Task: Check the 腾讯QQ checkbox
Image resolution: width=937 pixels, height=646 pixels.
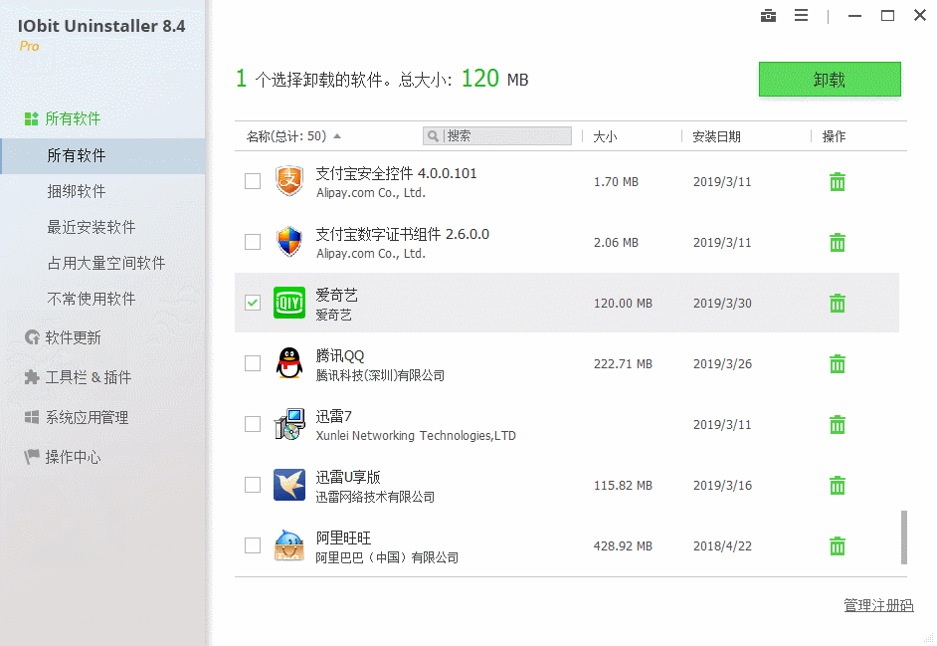Action: tap(253, 363)
